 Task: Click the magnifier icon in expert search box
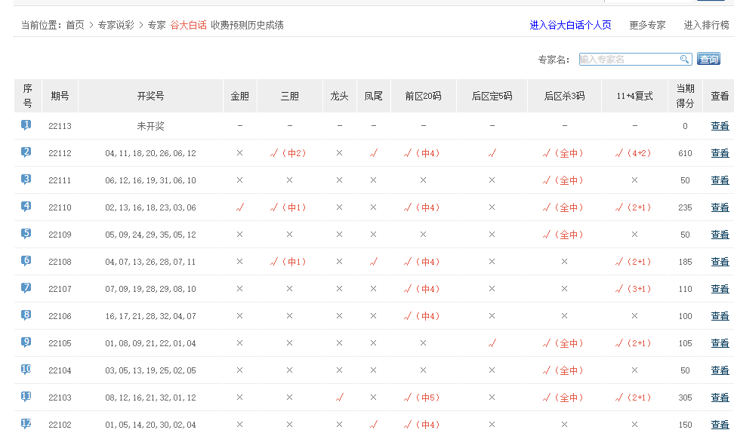pyautogui.click(x=684, y=60)
